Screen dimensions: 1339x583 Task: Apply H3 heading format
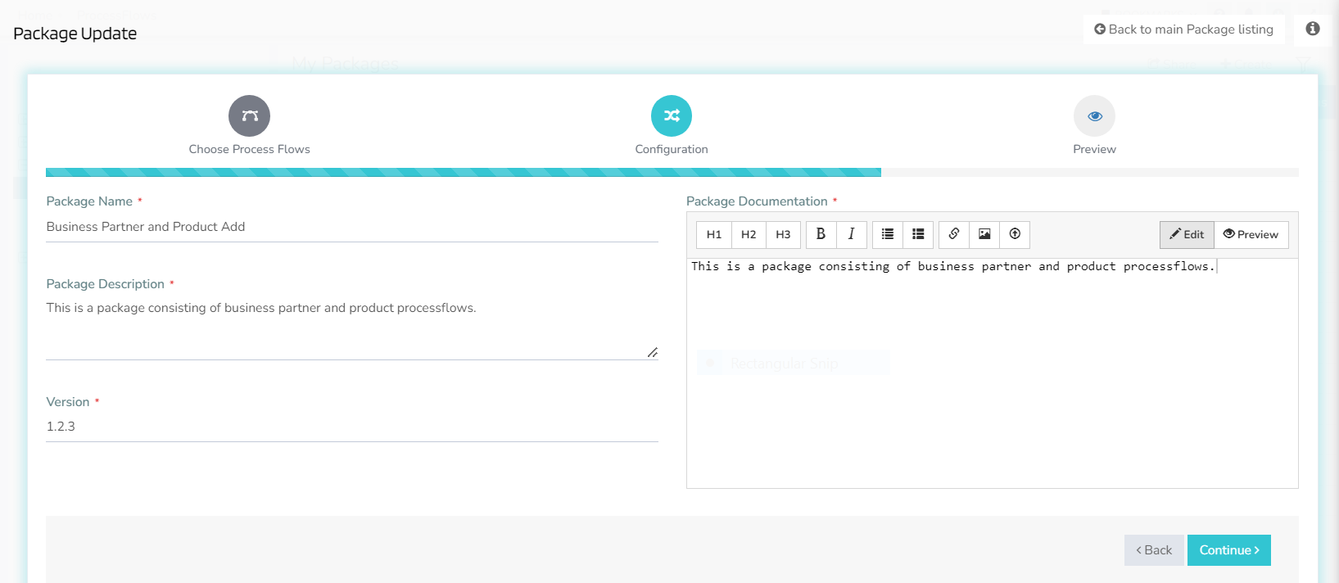(x=783, y=234)
